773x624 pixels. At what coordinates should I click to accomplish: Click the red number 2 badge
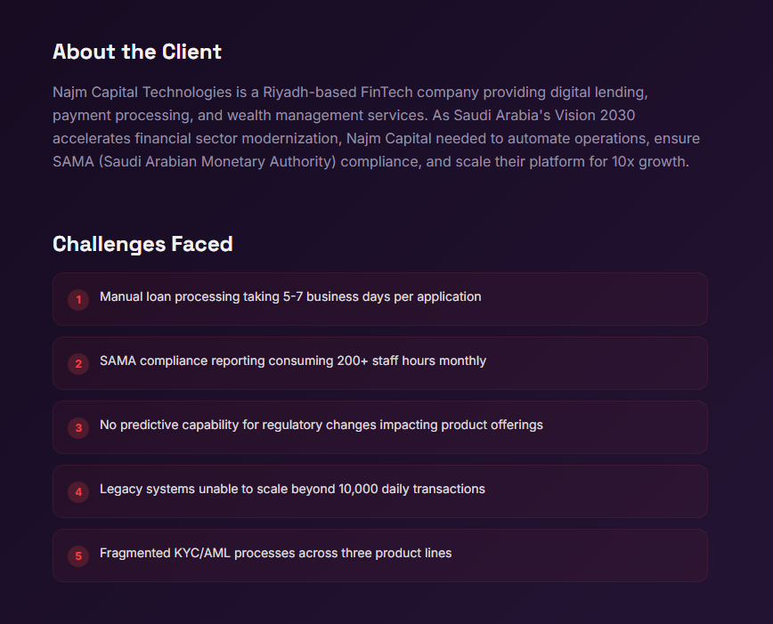pyautogui.click(x=78, y=364)
